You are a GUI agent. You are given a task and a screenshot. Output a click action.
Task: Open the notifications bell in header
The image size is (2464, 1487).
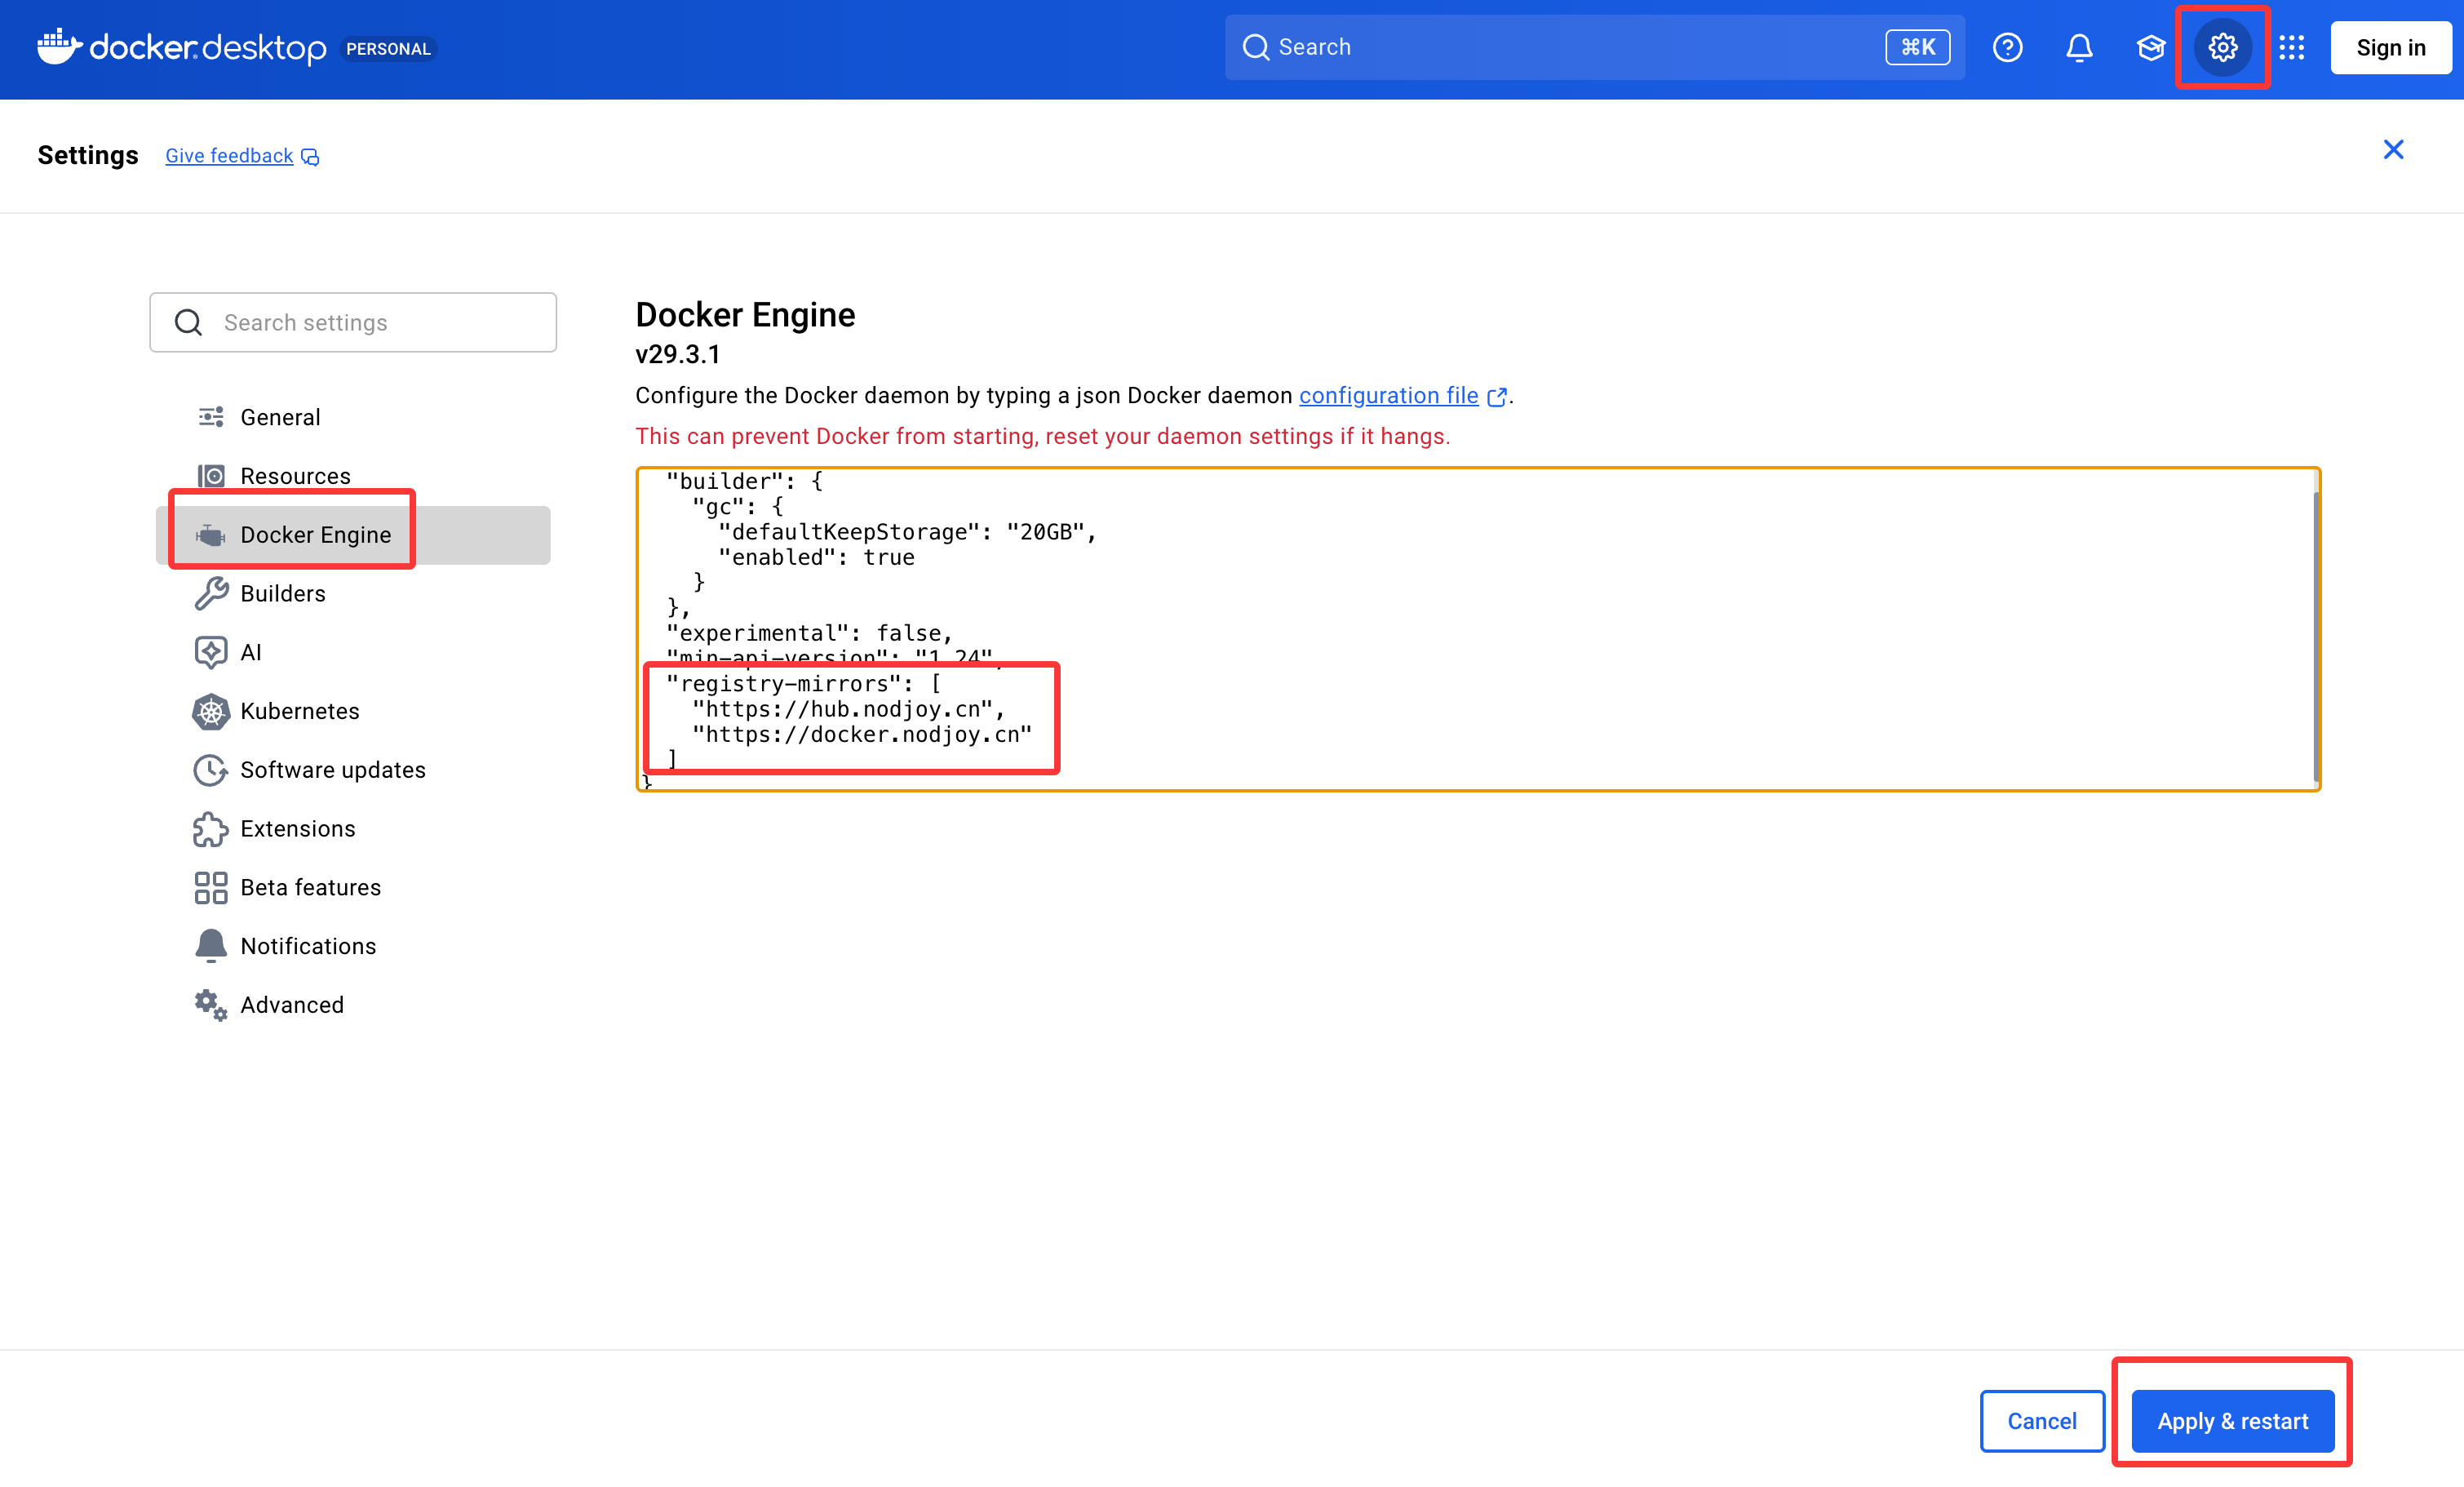[x=2079, y=47]
